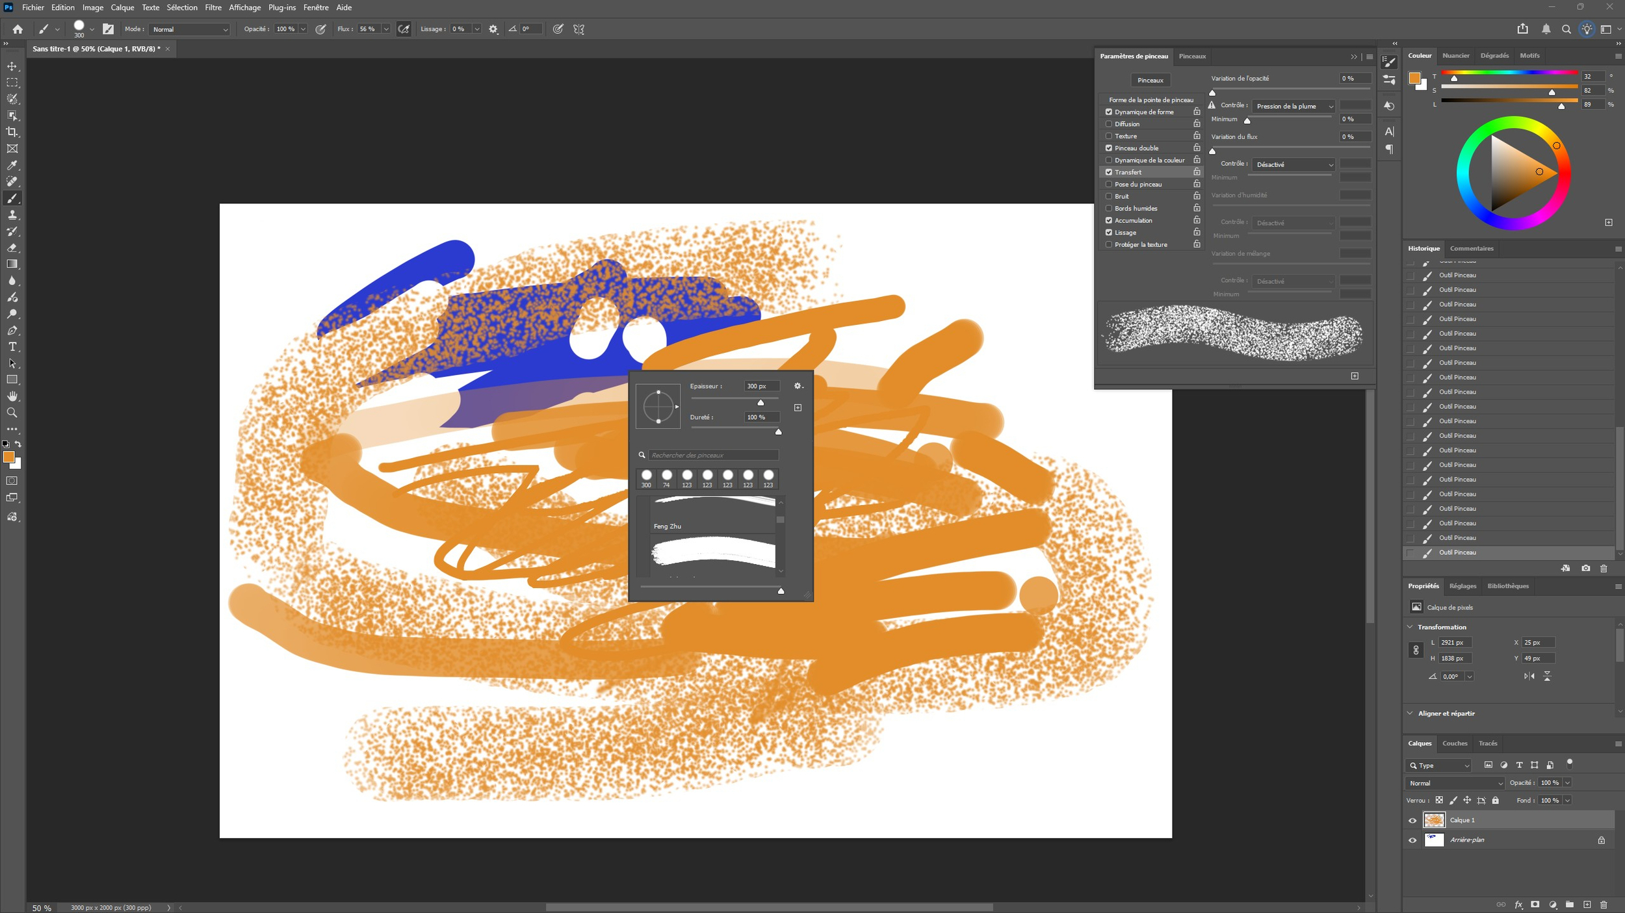Open the Filtre menu
The width and height of the screenshot is (1625, 913).
(x=213, y=8)
